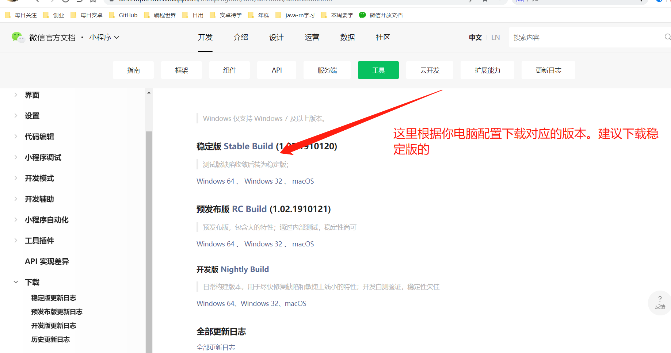This screenshot has height=353, width=671.
Task: Select the 指南 sub-navigation button
Action: pos(133,70)
